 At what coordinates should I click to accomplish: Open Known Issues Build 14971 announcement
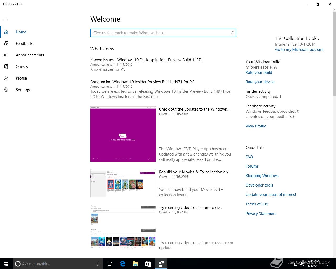(146, 60)
